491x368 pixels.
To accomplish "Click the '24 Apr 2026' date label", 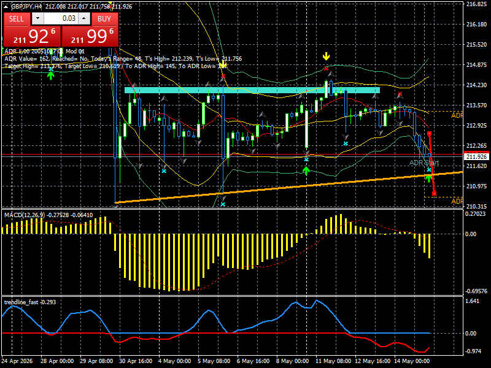I will coord(17,361).
